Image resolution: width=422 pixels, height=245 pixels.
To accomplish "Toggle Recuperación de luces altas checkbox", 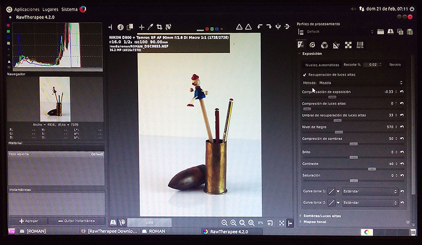I will [304, 75].
